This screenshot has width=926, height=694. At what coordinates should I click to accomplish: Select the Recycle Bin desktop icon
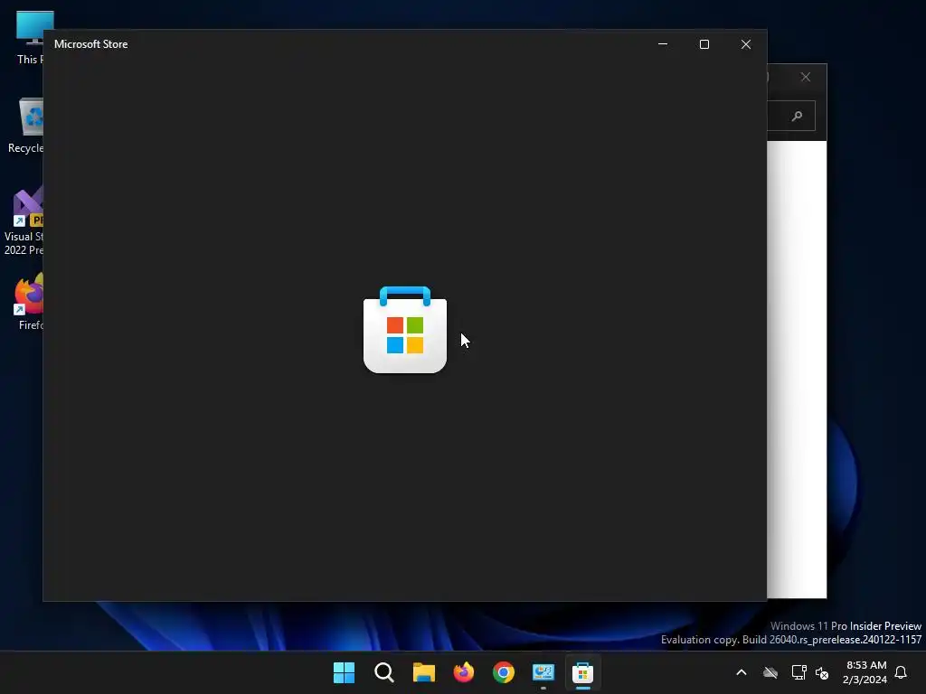(x=26, y=125)
